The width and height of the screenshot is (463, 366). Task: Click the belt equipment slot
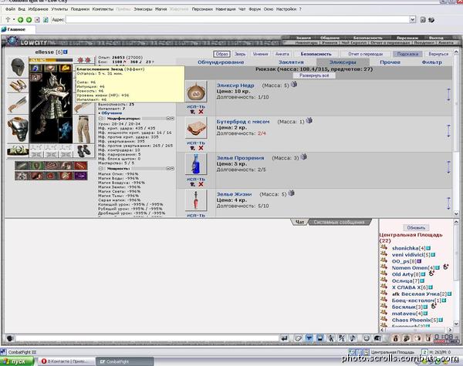pos(18,150)
